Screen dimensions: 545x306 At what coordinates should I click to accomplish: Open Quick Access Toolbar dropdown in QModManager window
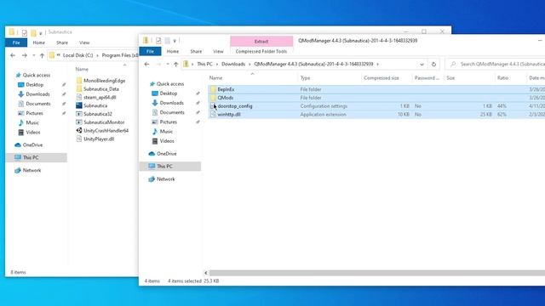175,41
